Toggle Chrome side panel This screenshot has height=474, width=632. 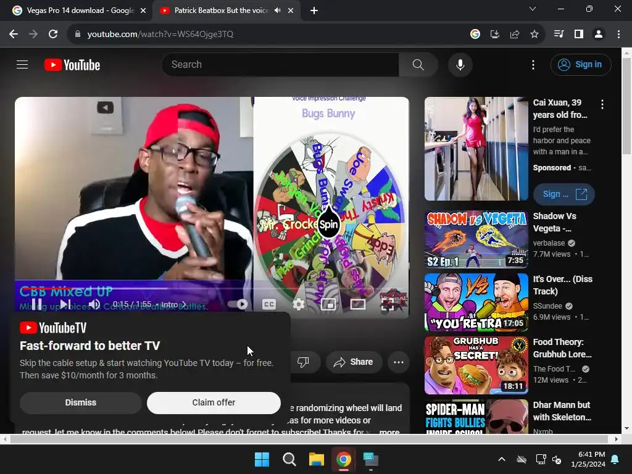click(579, 35)
